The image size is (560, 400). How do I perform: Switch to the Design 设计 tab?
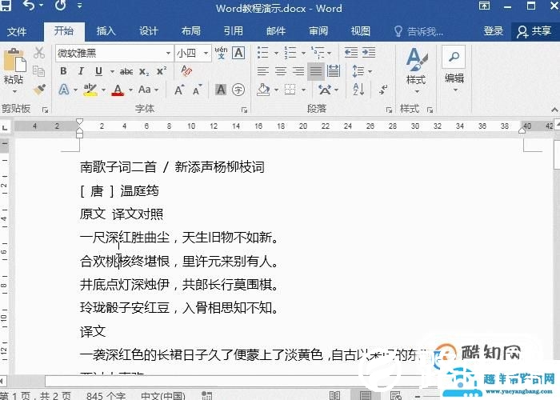point(149,31)
